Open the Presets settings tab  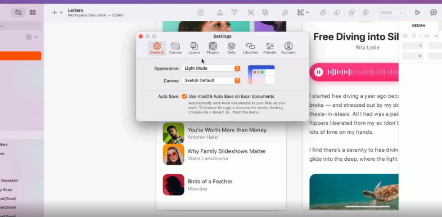point(270,48)
